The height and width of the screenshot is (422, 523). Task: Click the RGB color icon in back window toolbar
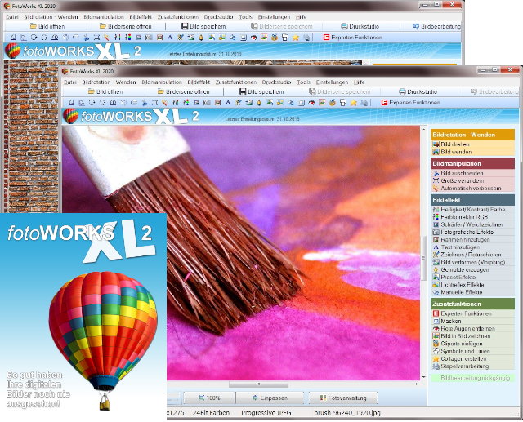pyautogui.click(x=128, y=38)
